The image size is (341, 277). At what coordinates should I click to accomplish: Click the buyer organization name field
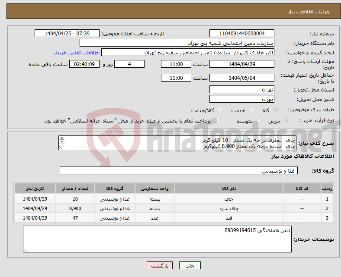coord(177,43)
